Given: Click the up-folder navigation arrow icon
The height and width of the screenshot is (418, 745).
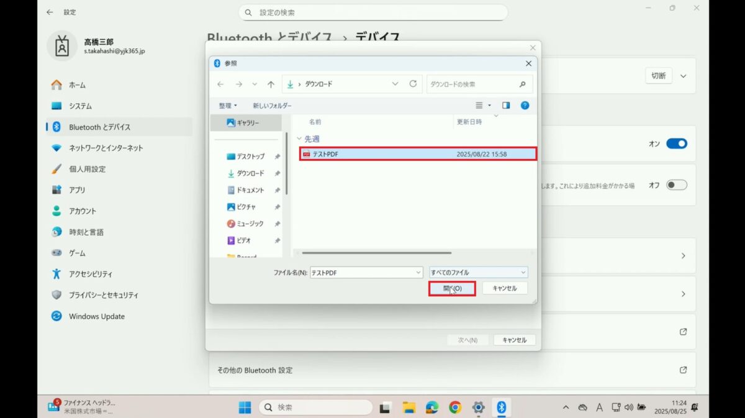Looking at the screenshot, I should tap(271, 84).
